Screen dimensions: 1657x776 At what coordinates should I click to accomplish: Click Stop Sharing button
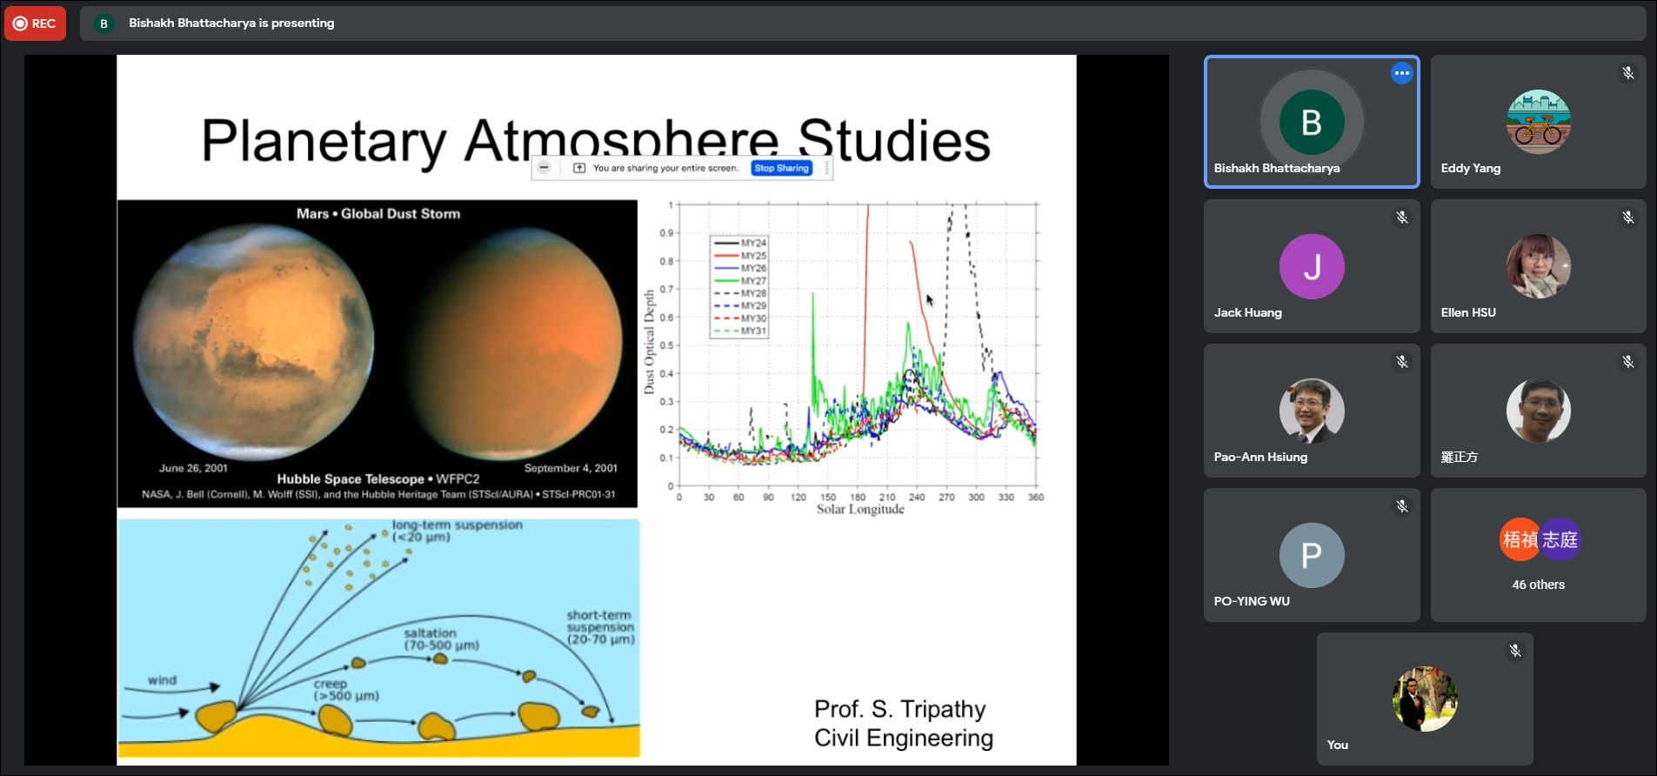(x=780, y=168)
